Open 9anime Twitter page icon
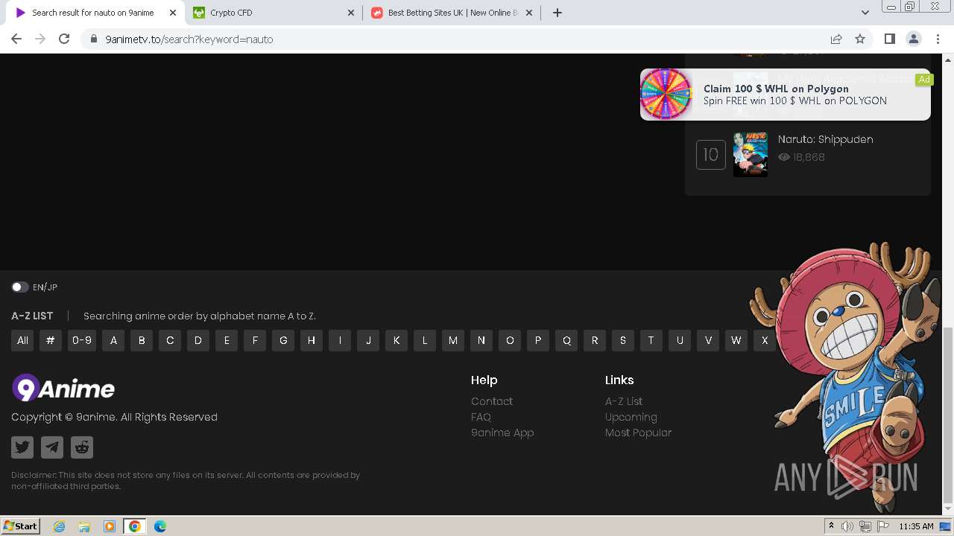The image size is (954, 536). (x=22, y=447)
